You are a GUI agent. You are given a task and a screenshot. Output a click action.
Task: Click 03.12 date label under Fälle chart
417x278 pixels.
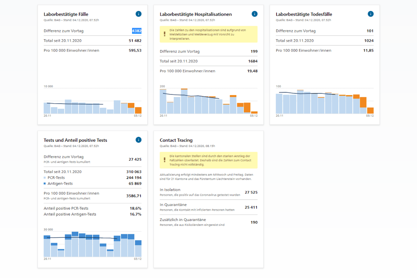click(x=138, y=116)
